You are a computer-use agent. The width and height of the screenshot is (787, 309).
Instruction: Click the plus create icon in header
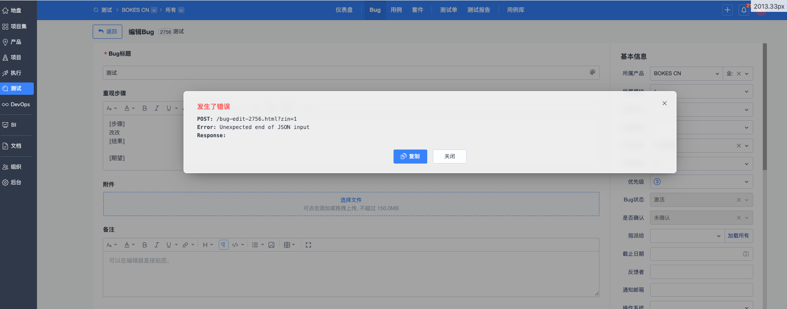[x=727, y=10]
